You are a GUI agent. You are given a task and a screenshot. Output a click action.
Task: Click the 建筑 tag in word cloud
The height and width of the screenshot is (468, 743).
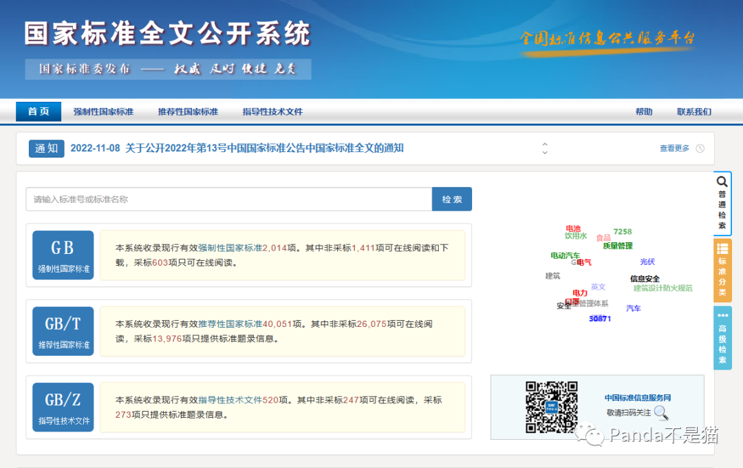click(x=552, y=275)
